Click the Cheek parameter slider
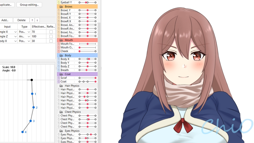254x143 pixels. tap(88, 51)
